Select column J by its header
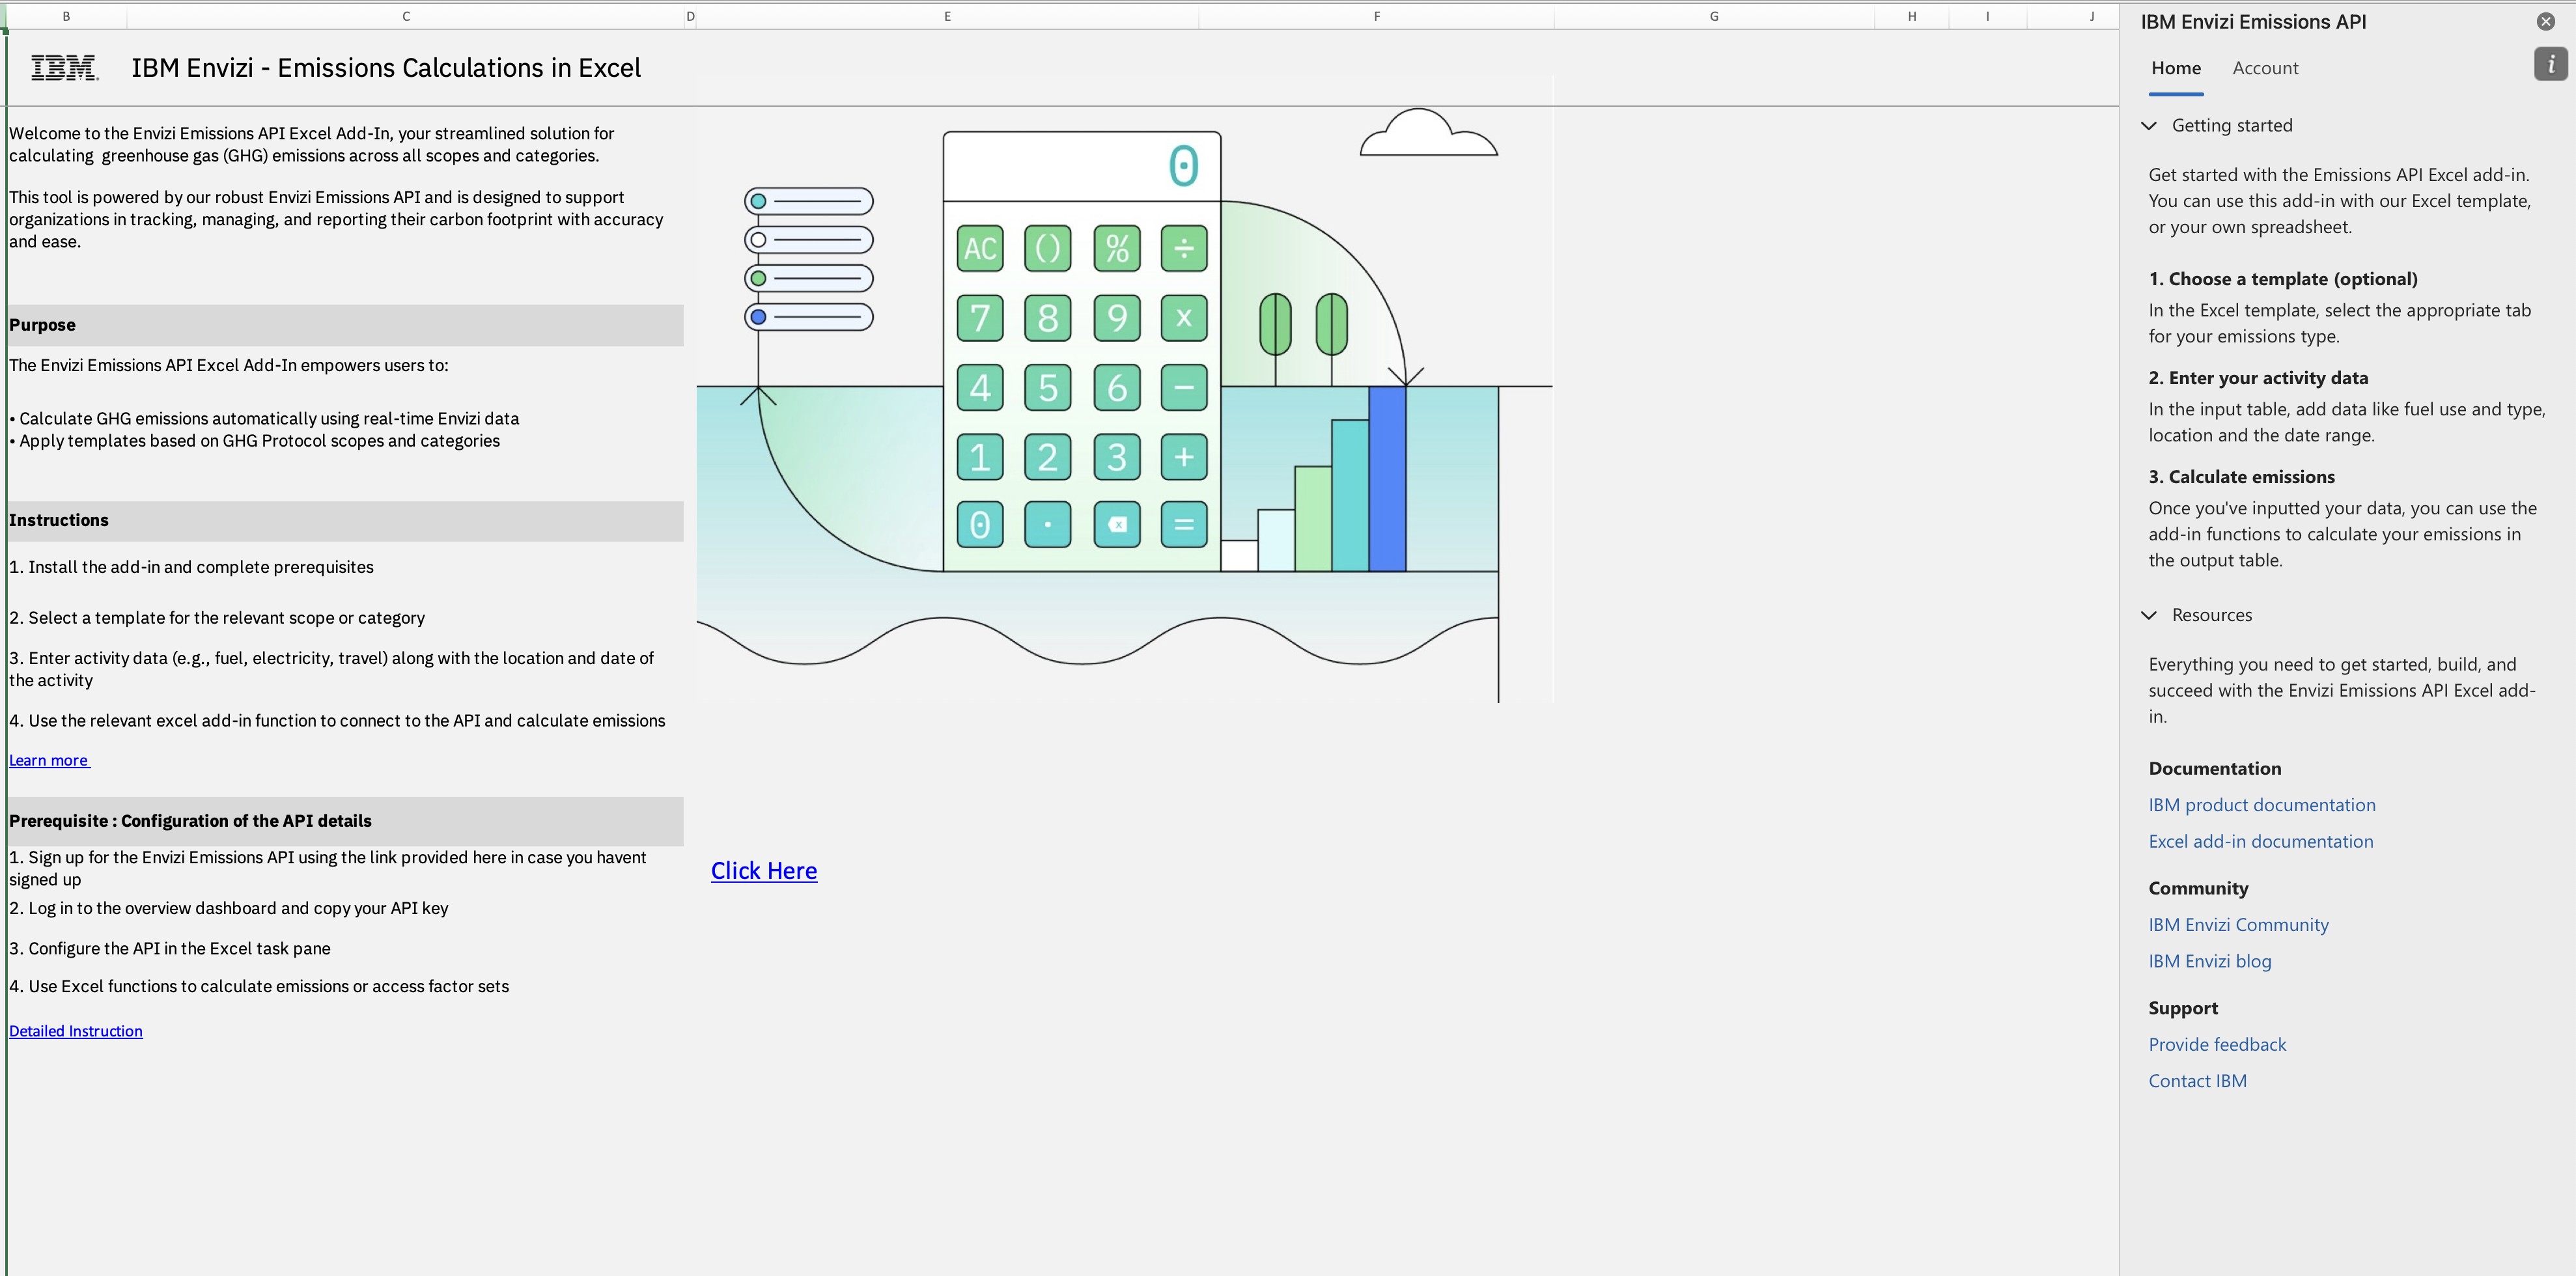 point(2091,16)
